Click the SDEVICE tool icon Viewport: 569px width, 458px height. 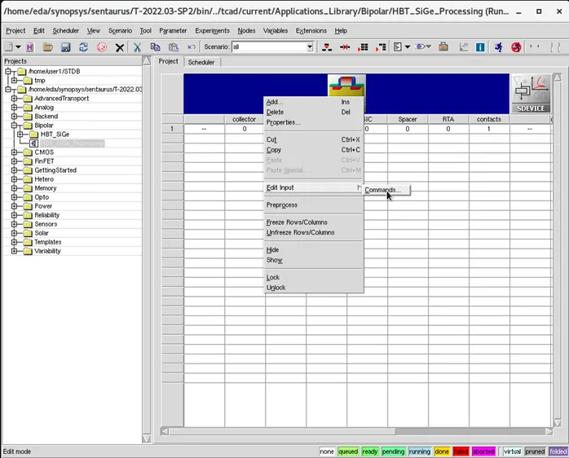531,93
